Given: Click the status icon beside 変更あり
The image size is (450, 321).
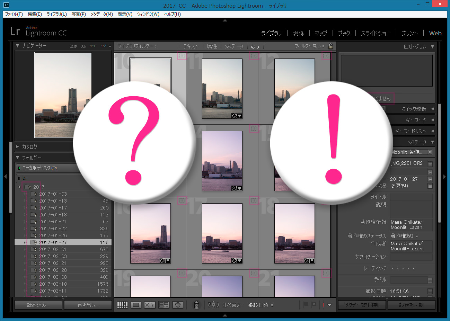Looking at the screenshot, I should click(x=430, y=186).
